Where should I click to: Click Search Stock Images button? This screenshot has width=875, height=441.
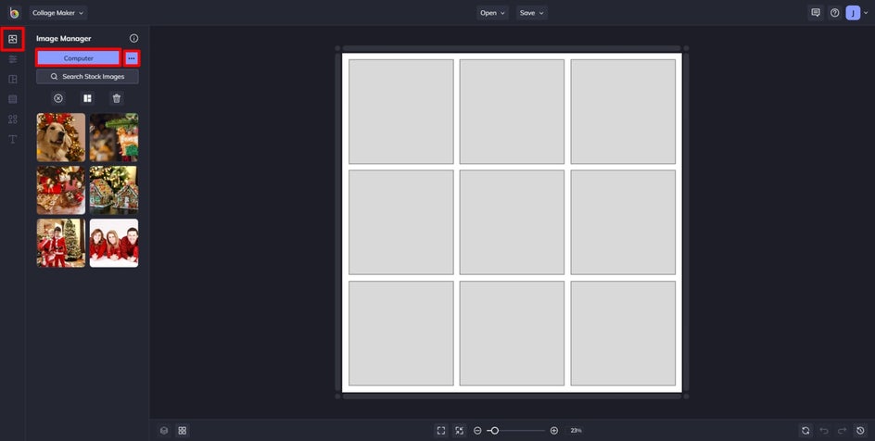[88, 76]
